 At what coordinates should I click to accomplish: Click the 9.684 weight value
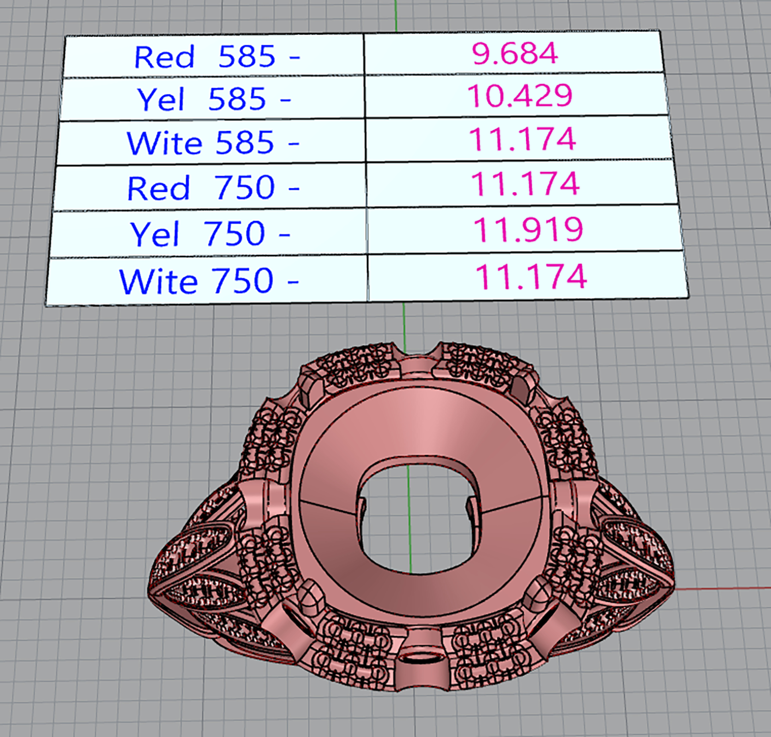(x=515, y=53)
